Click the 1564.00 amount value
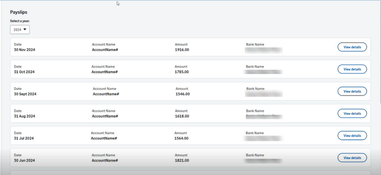The width and height of the screenshot is (381, 175). 181,138
